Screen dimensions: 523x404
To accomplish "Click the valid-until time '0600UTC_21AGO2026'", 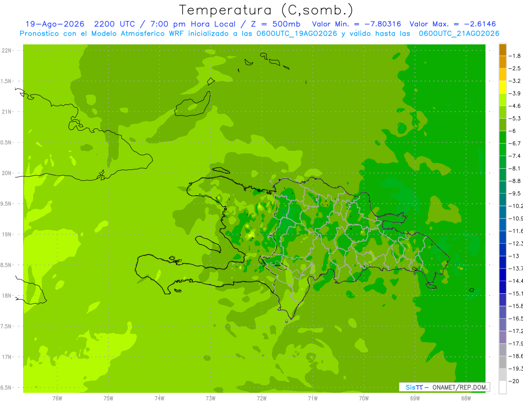I will click(459, 33).
